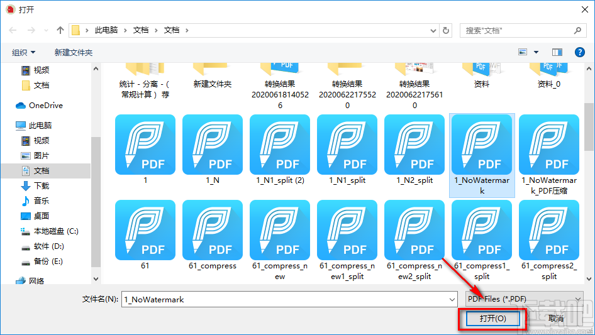Click the view mode icon
This screenshot has width=595, height=335.
[523, 52]
